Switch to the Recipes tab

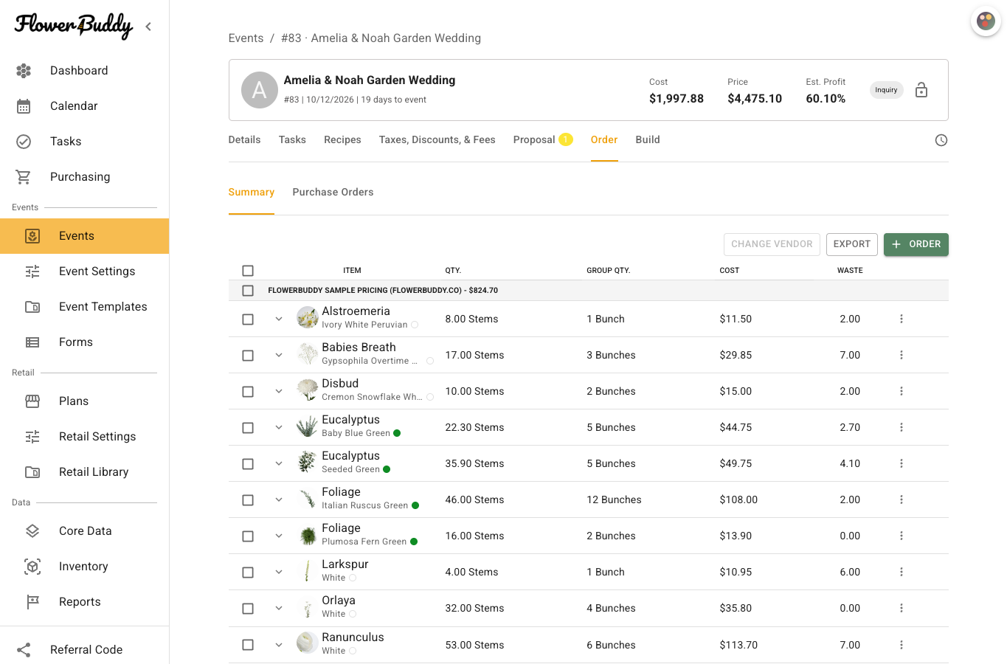click(x=342, y=140)
